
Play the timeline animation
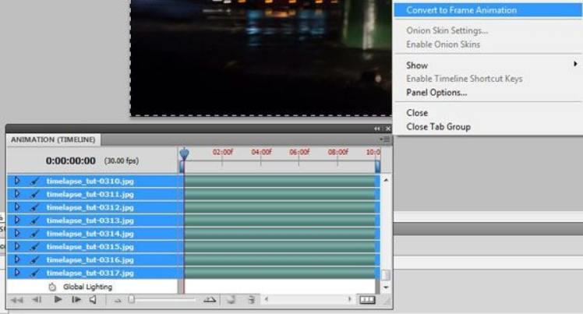58,299
